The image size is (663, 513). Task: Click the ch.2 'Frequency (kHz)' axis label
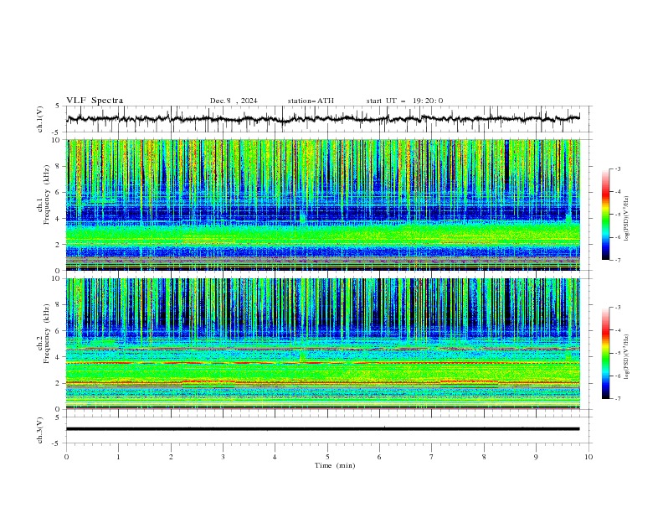pos(47,334)
